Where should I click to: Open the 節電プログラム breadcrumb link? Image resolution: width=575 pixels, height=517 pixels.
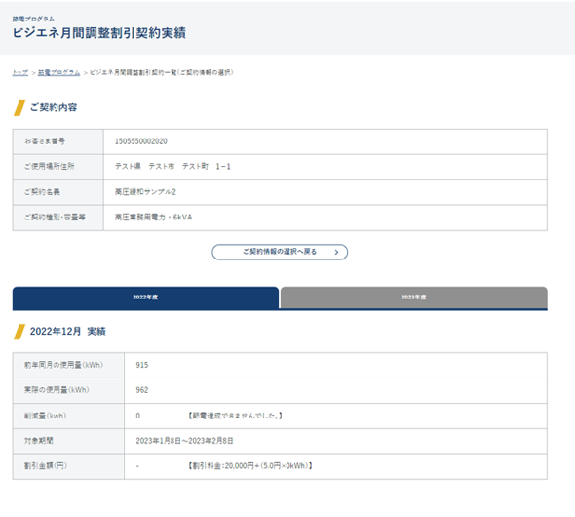point(59,72)
